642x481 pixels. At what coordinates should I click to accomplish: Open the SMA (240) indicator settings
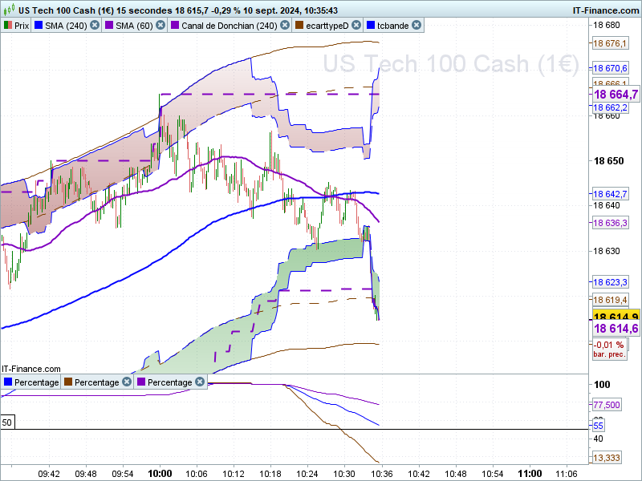point(66,26)
